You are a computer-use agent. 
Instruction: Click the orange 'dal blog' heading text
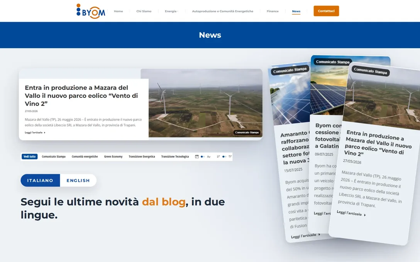(164, 202)
